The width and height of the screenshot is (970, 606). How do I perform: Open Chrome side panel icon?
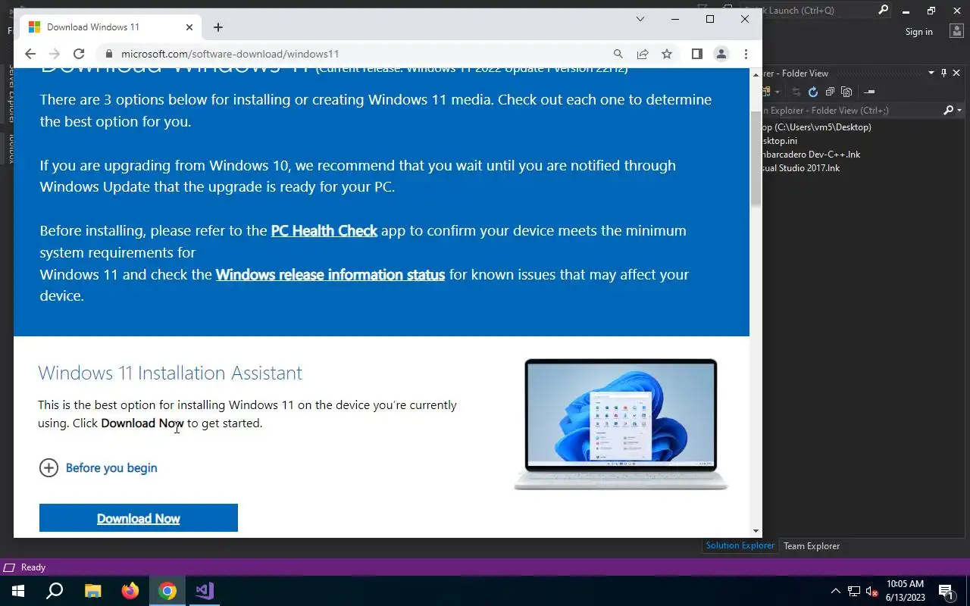697,54
